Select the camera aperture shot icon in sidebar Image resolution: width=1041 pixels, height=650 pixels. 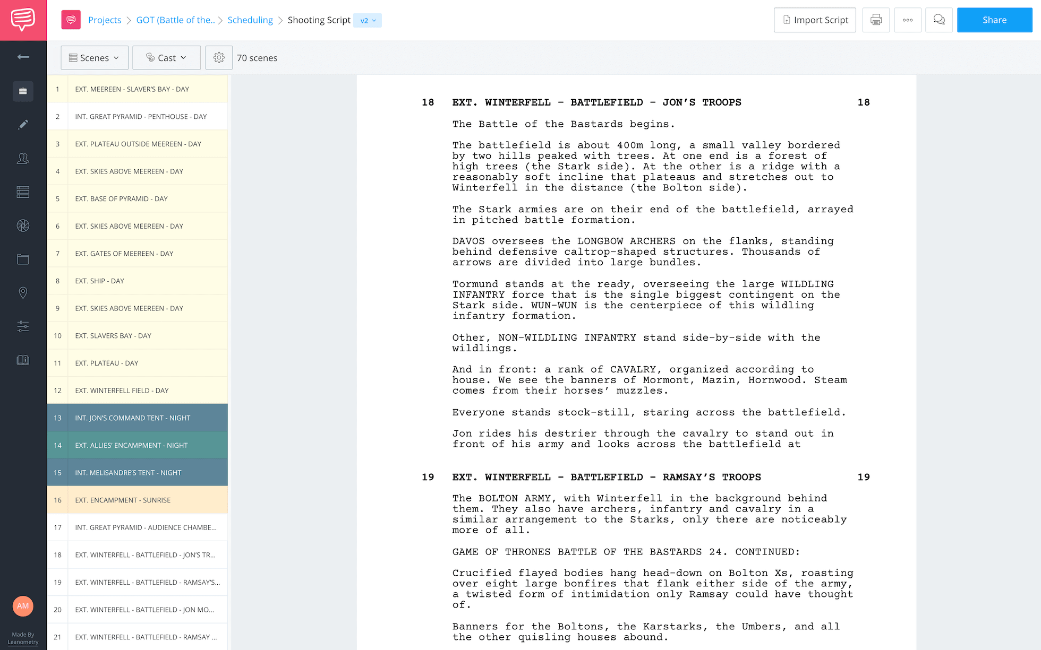[x=23, y=226]
